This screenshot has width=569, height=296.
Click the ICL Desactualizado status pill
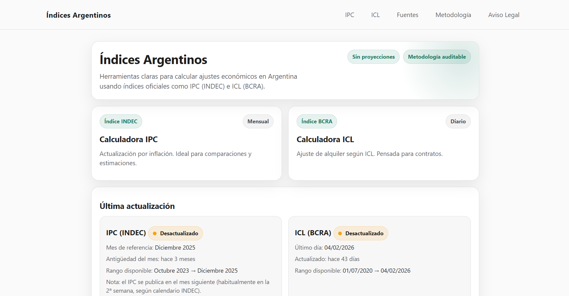click(361, 233)
